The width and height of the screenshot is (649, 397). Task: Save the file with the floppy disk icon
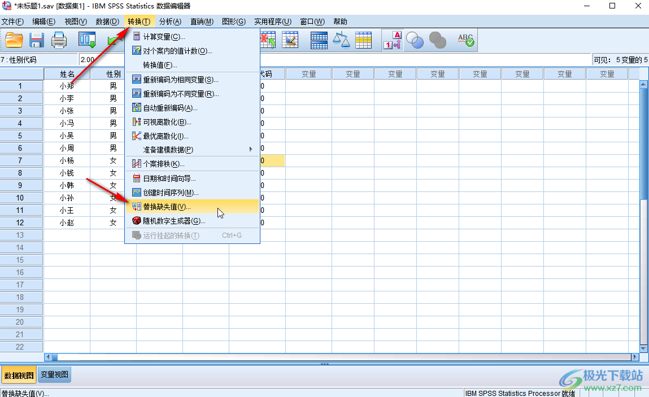[36, 40]
